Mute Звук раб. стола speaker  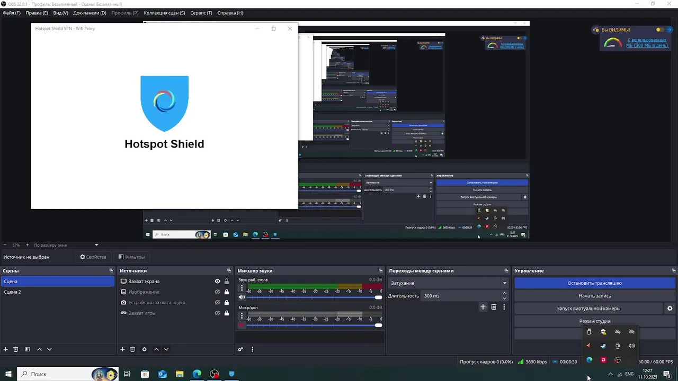click(242, 297)
